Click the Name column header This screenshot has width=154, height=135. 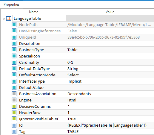[x=33, y=12]
